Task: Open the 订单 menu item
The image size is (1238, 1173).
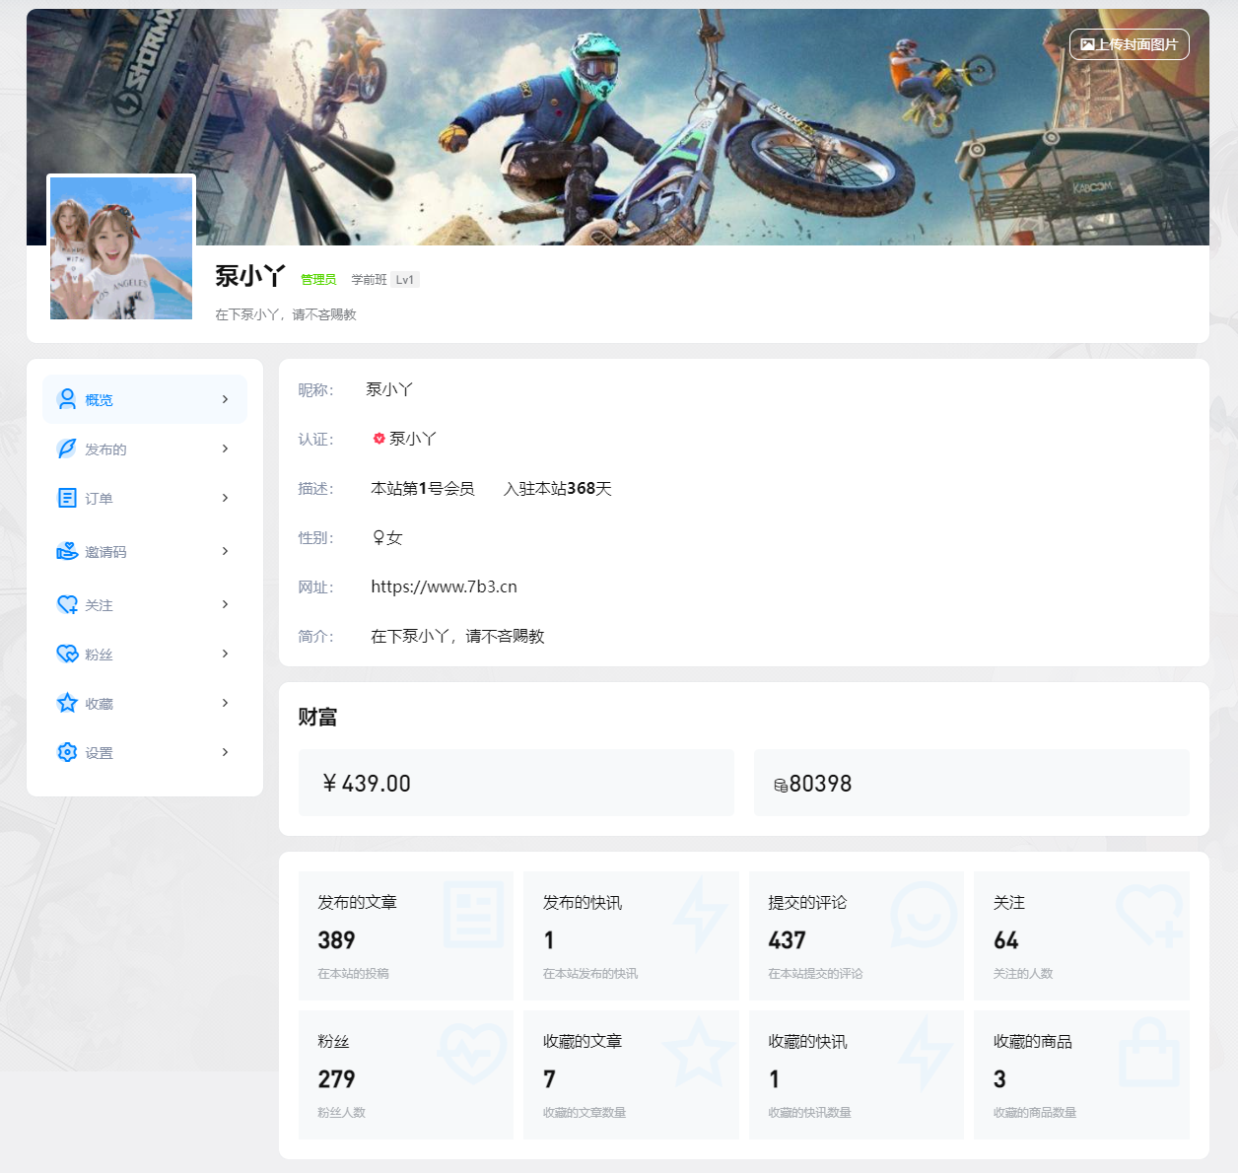Action: pyautogui.click(x=145, y=498)
